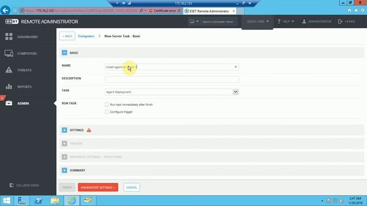Open the Dashboard section icon
Image resolution: width=367 pixels, height=206 pixels.
[9, 37]
